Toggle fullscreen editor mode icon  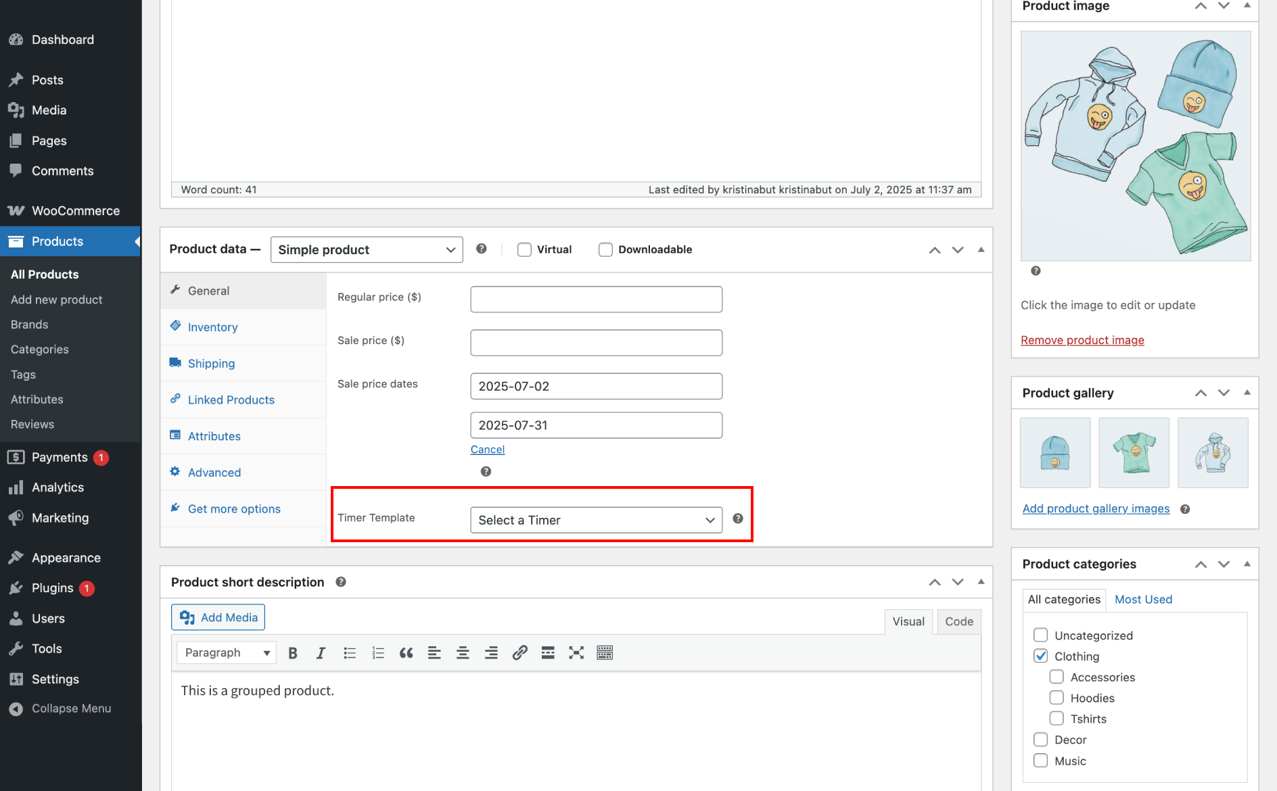coord(576,653)
